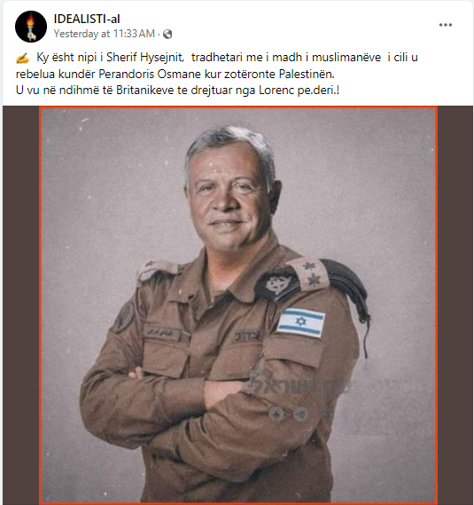Image resolution: width=474 pixels, height=505 pixels.
Task: Click the dark left margin beside photo
Action: tap(21, 304)
